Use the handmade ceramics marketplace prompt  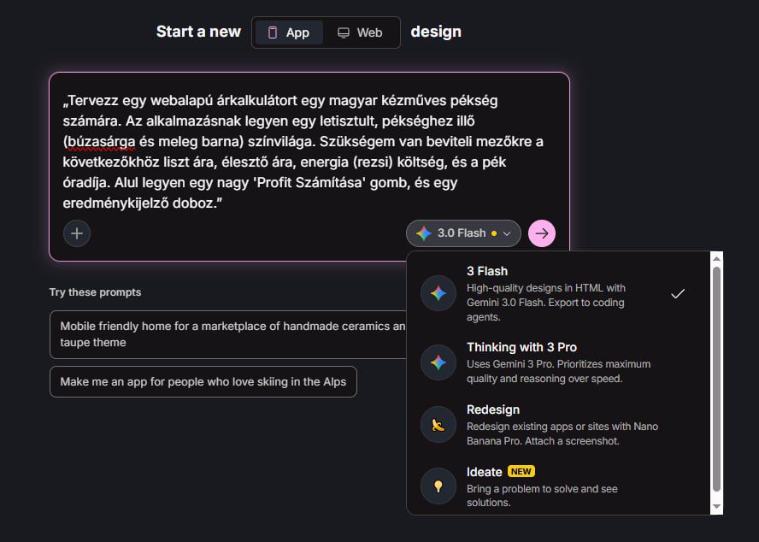(x=228, y=334)
